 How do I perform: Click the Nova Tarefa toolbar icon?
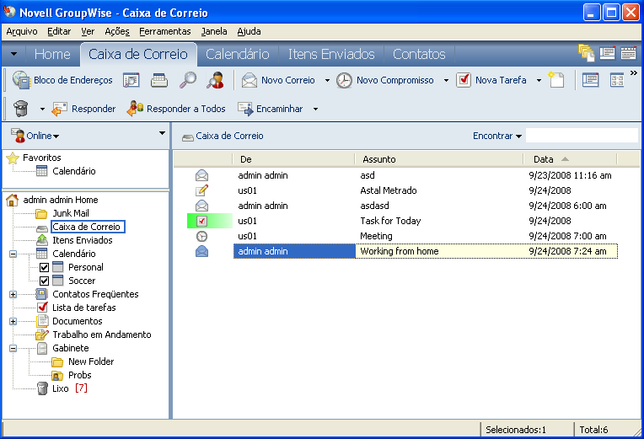(464, 81)
